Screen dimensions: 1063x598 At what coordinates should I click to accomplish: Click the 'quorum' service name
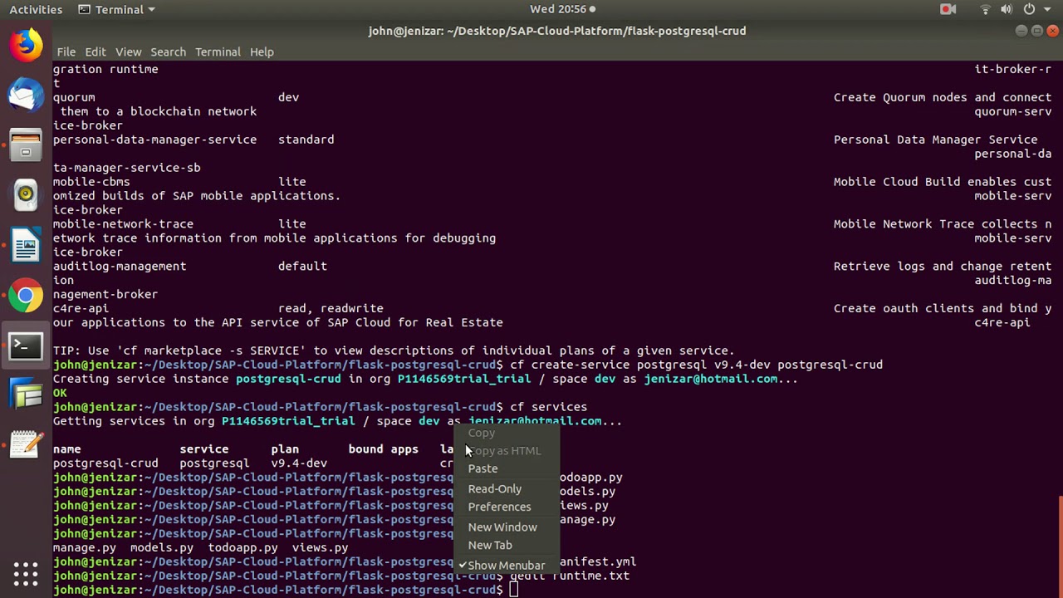tap(74, 97)
